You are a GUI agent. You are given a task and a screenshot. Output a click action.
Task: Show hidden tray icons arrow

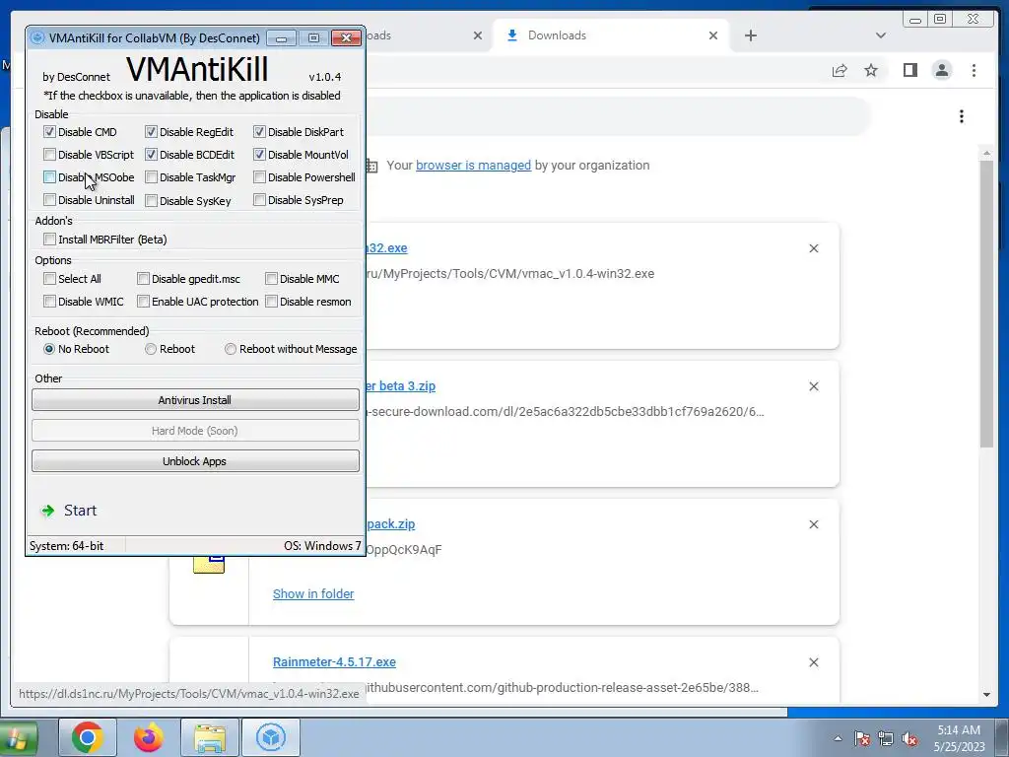tap(838, 739)
